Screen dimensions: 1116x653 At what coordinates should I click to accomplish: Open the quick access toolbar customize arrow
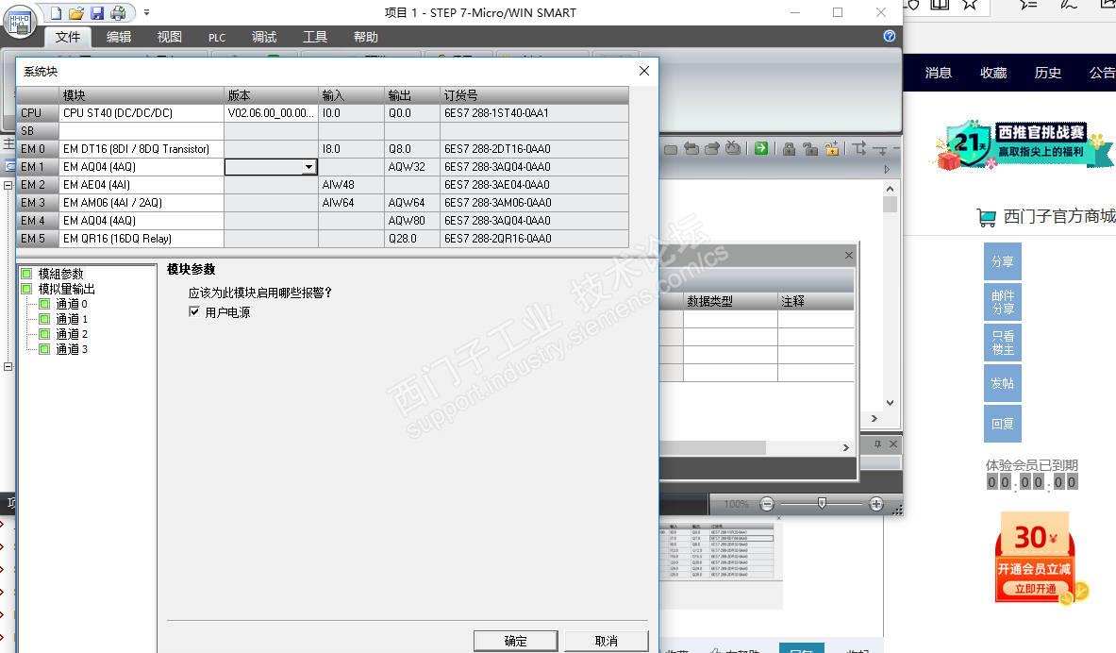[x=146, y=12]
